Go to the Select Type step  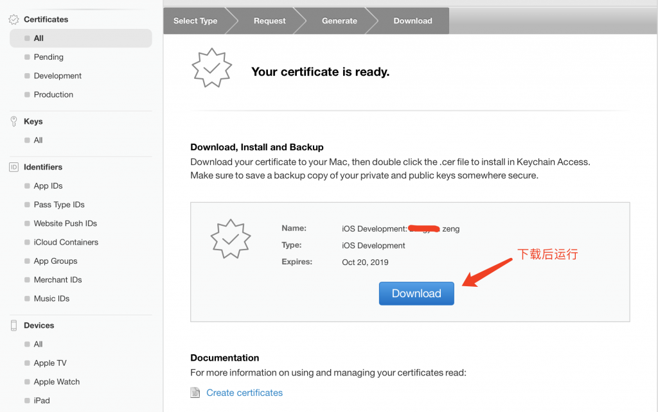click(x=195, y=21)
